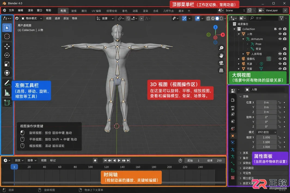The image size is (290, 193).
Task: Open the 编辑 menu
Action: click(20, 10)
